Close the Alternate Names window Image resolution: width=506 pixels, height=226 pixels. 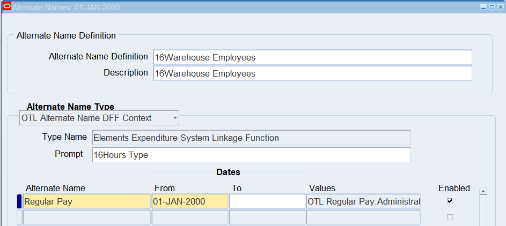pyautogui.click(x=500, y=7)
